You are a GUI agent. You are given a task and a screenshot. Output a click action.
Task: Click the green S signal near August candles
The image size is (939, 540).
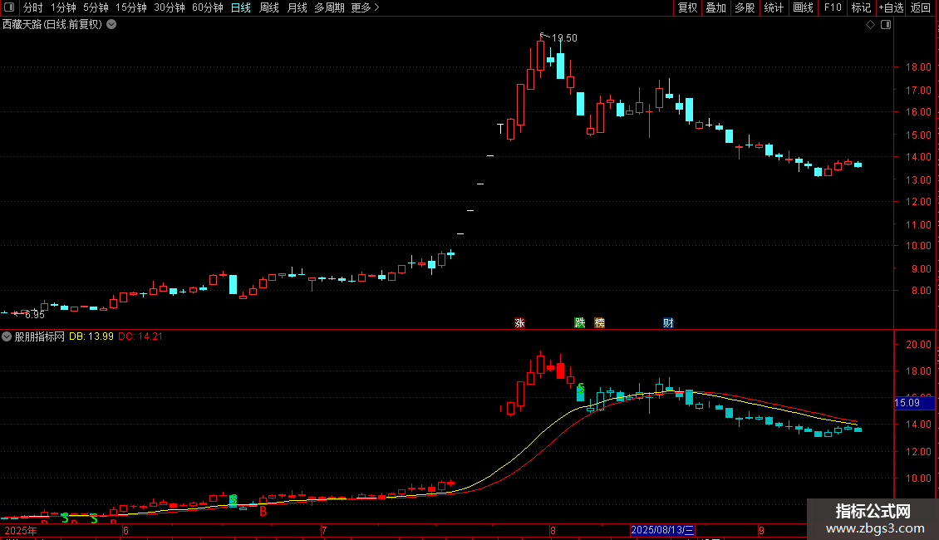pos(580,388)
